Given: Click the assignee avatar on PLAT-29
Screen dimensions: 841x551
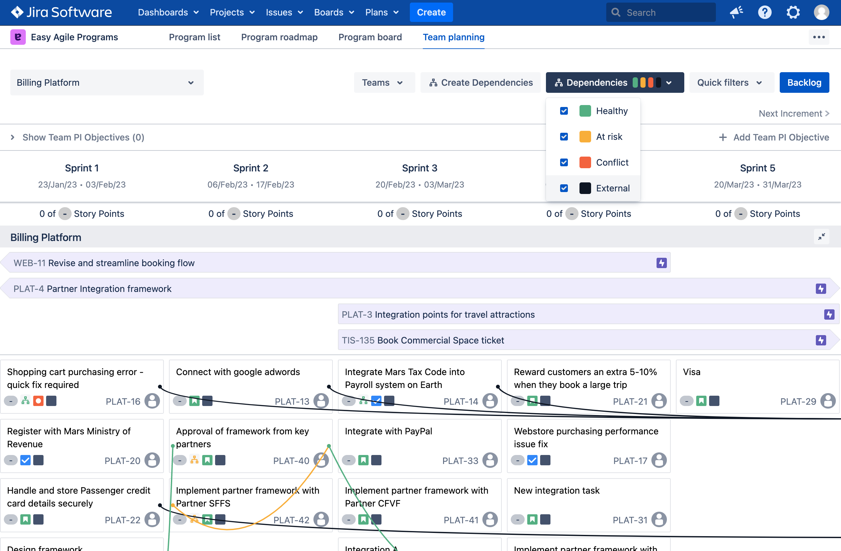Looking at the screenshot, I should 828,401.
